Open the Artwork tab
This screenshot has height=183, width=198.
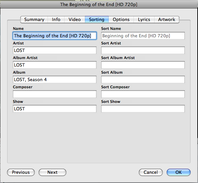click(x=167, y=20)
